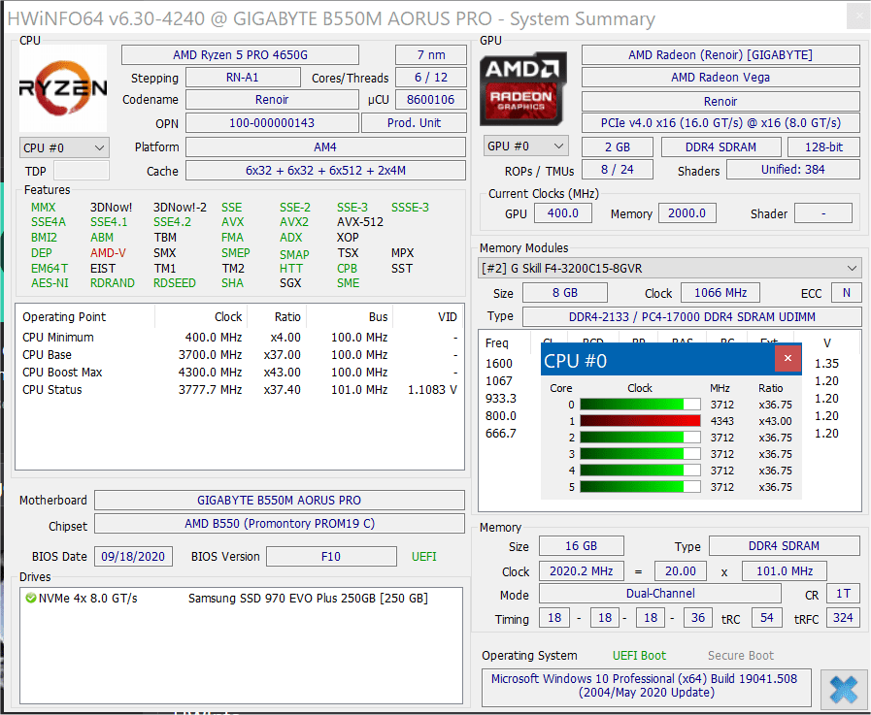The image size is (871, 715).
Task: Click the AMD B550 chipset field
Action: coord(280,524)
